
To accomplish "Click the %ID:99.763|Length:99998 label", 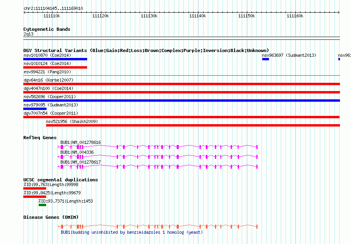I will click(x=51, y=184).
